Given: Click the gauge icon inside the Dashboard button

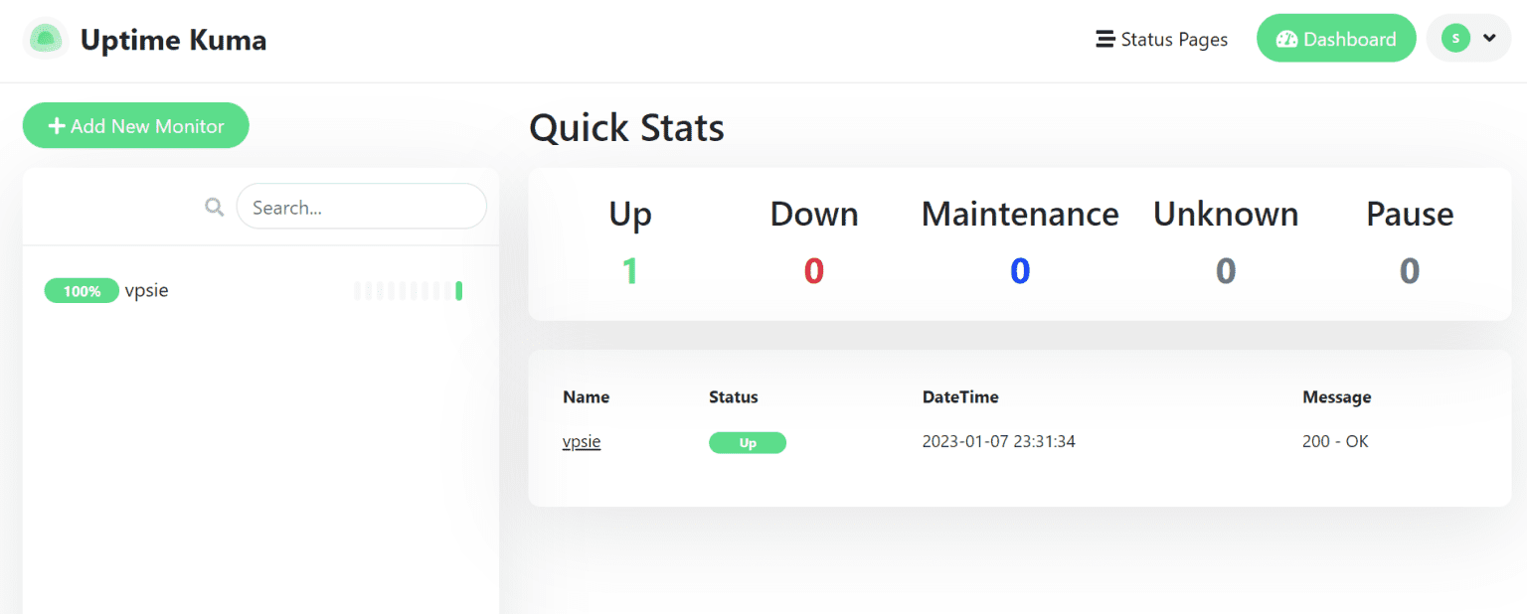Looking at the screenshot, I should (1287, 38).
